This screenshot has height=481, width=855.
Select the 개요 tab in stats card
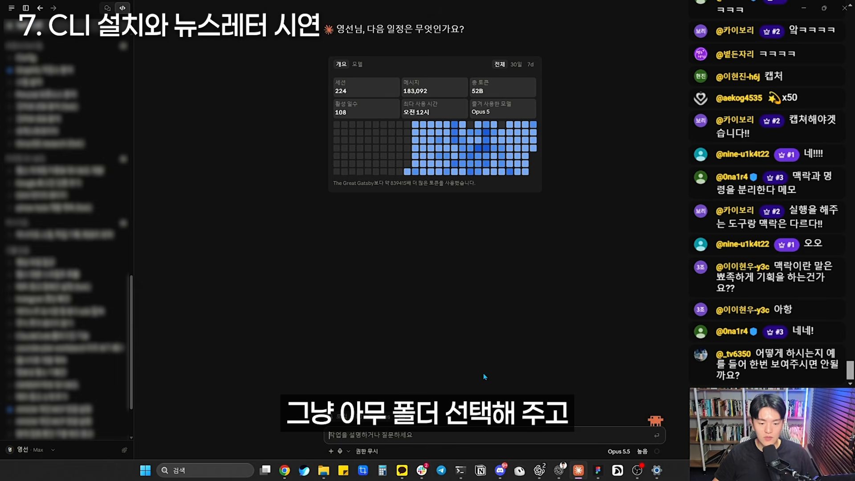341,64
